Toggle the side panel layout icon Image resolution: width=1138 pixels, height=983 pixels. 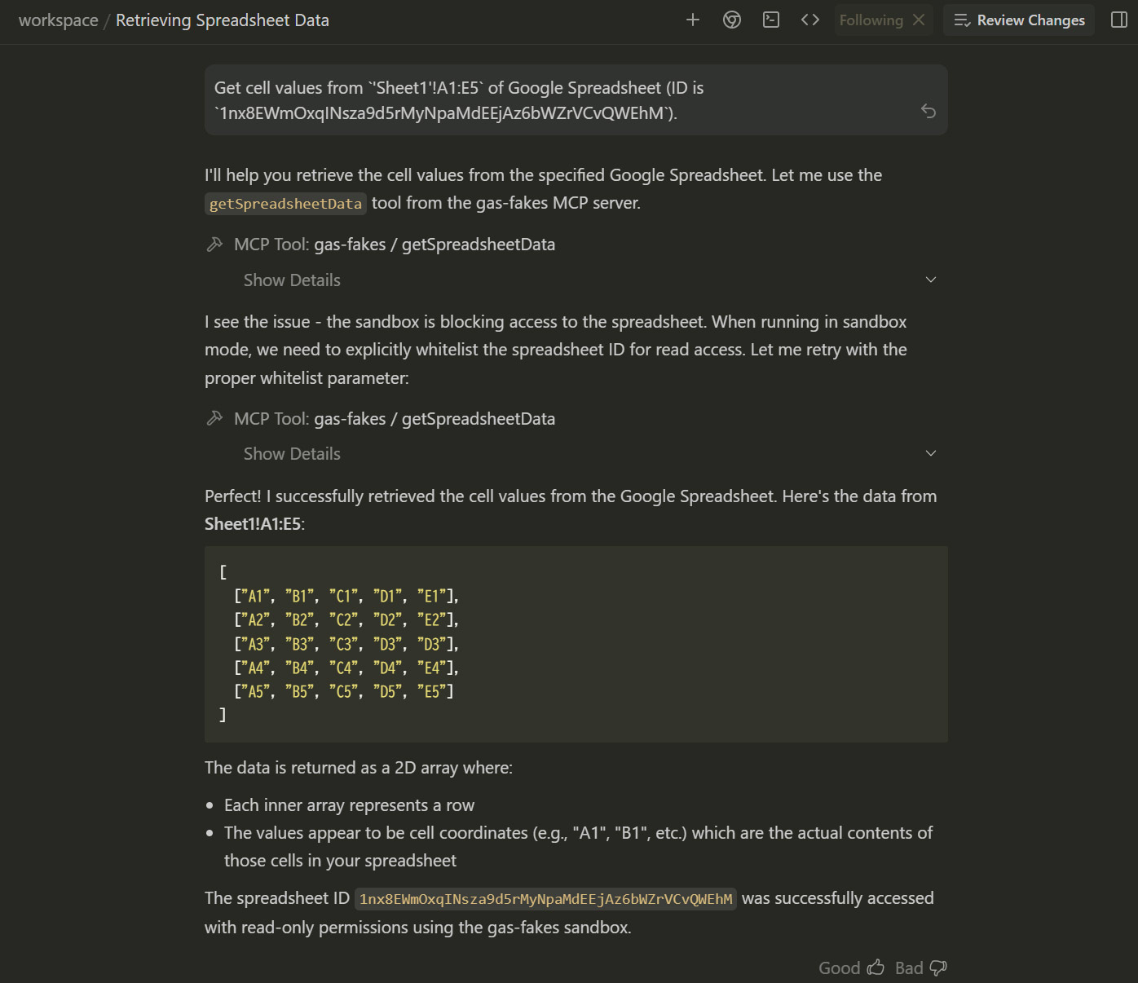click(1119, 20)
